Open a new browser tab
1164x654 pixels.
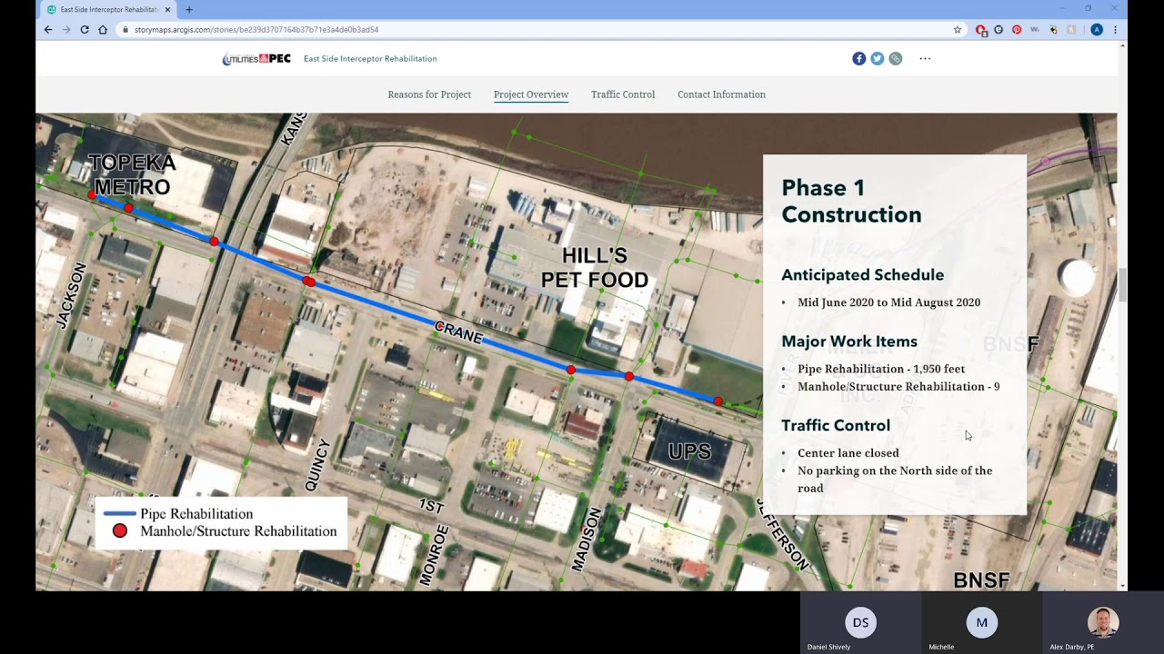[x=189, y=9]
